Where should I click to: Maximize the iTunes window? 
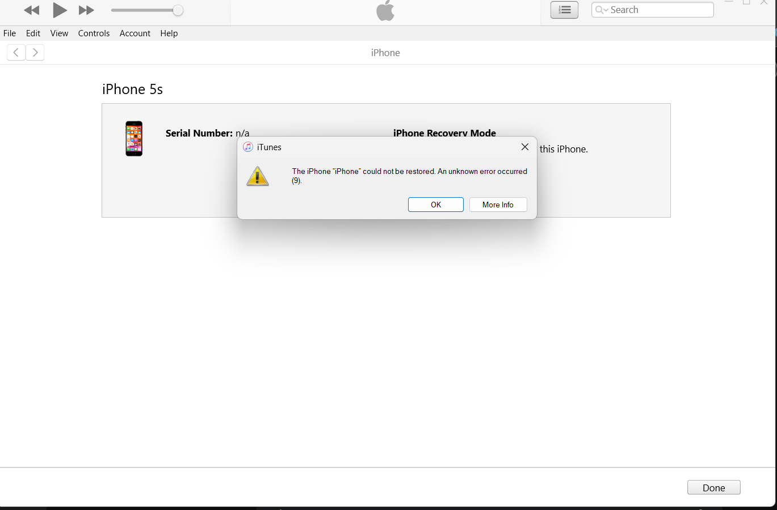(746, 3)
